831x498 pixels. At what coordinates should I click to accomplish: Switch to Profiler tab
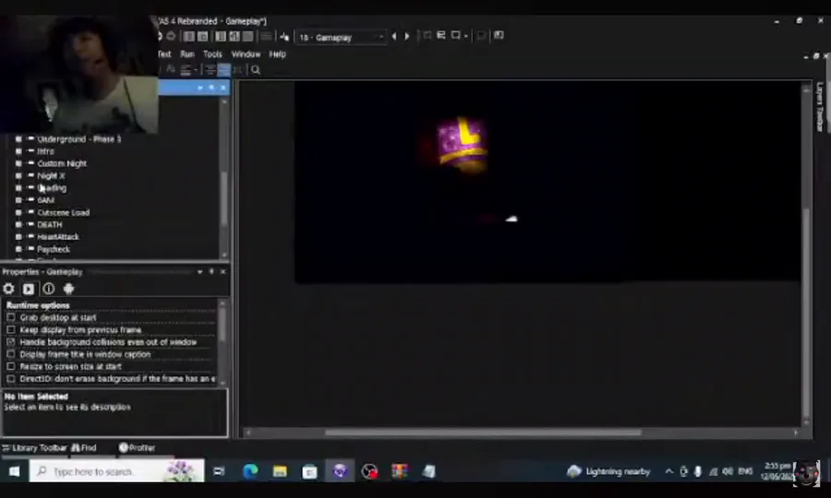click(137, 447)
